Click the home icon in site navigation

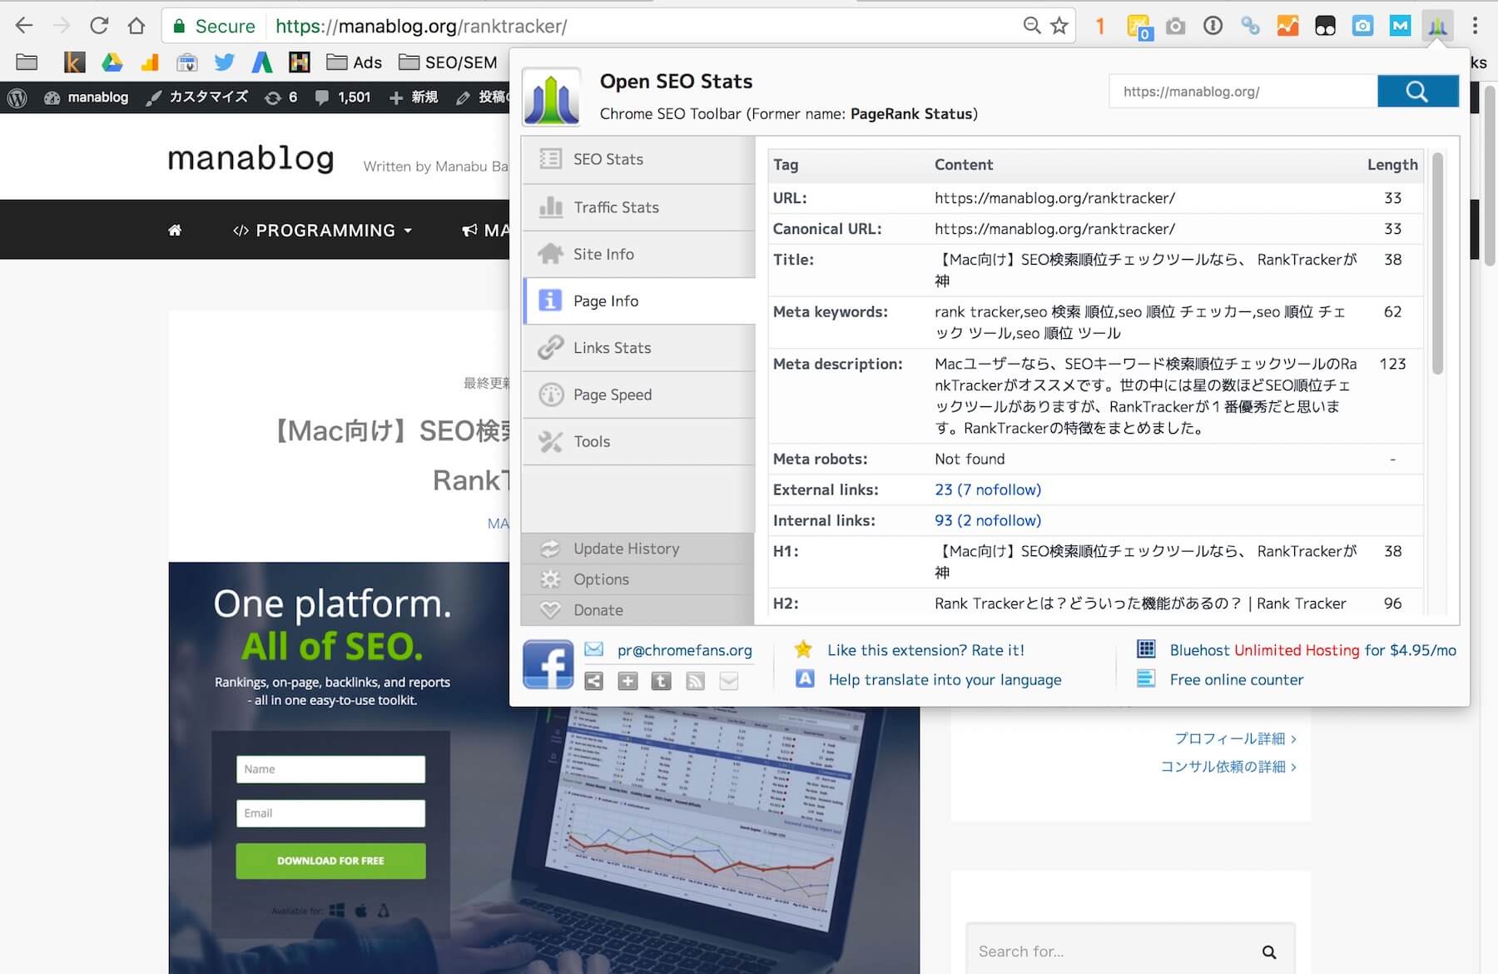point(175,231)
